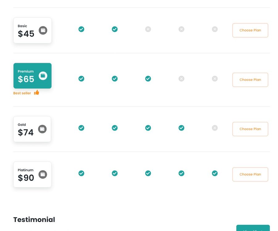
Task: Click the last grey cross in Gold row
Action: (x=215, y=128)
